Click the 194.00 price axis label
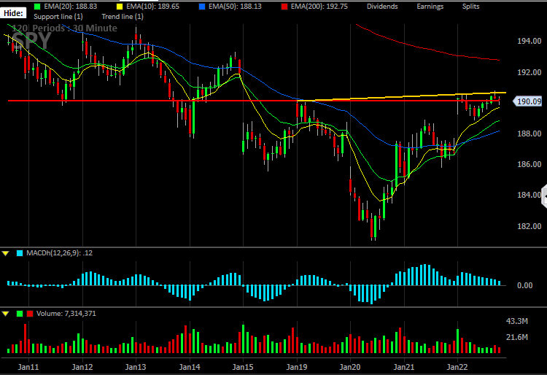The image size is (547, 375). tap(529, 41)
